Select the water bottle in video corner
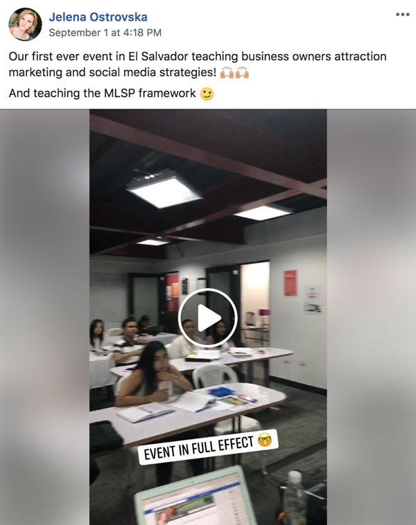 pos(295,497)
